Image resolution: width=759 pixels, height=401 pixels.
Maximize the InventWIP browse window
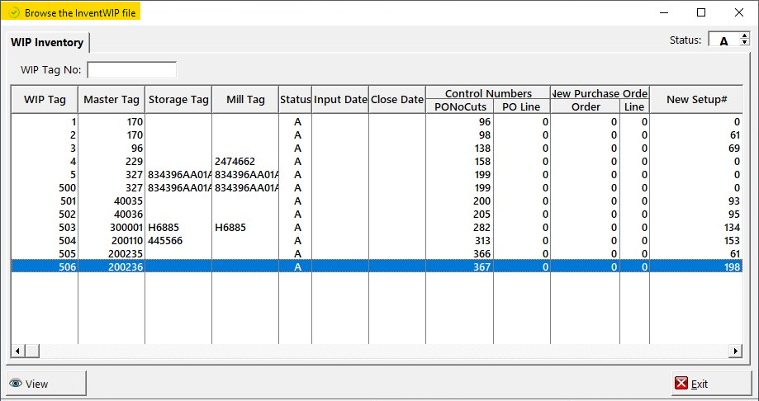coord(701,12)
